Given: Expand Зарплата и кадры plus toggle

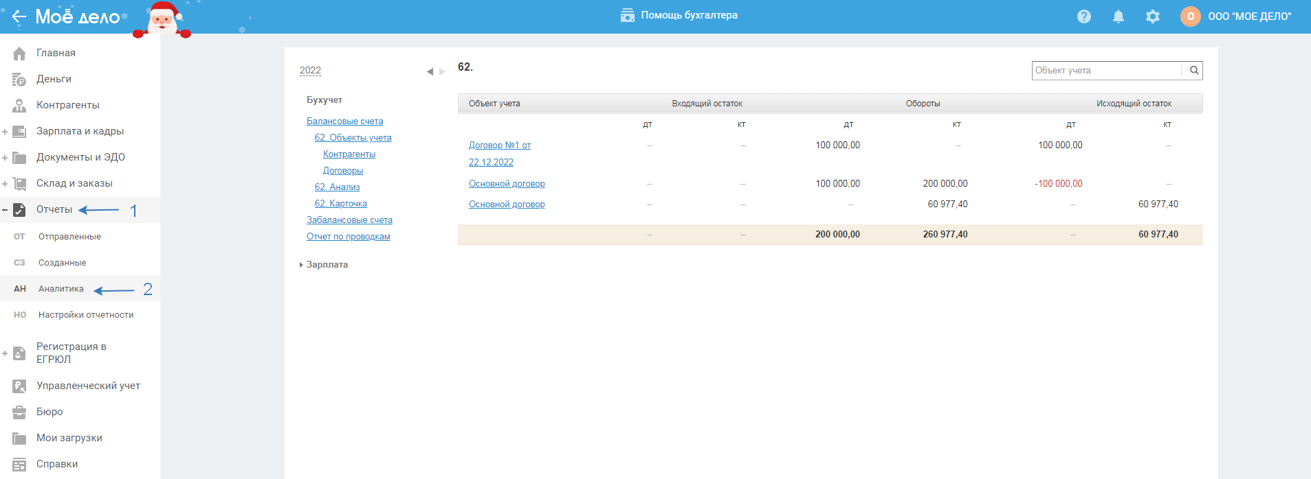Looking at the screenshot, I should (5, 131).
